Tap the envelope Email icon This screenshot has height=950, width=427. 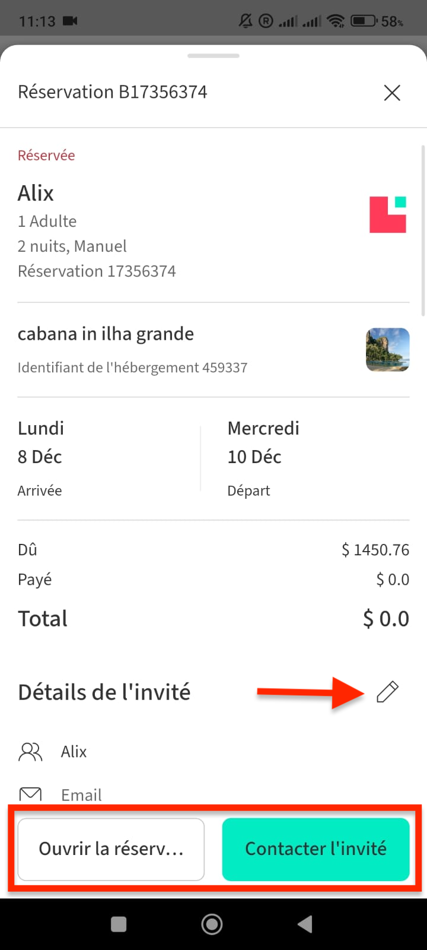30,794
